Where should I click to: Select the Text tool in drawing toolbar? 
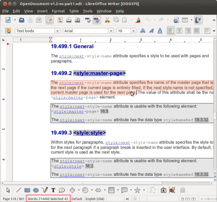click(53, 190)
